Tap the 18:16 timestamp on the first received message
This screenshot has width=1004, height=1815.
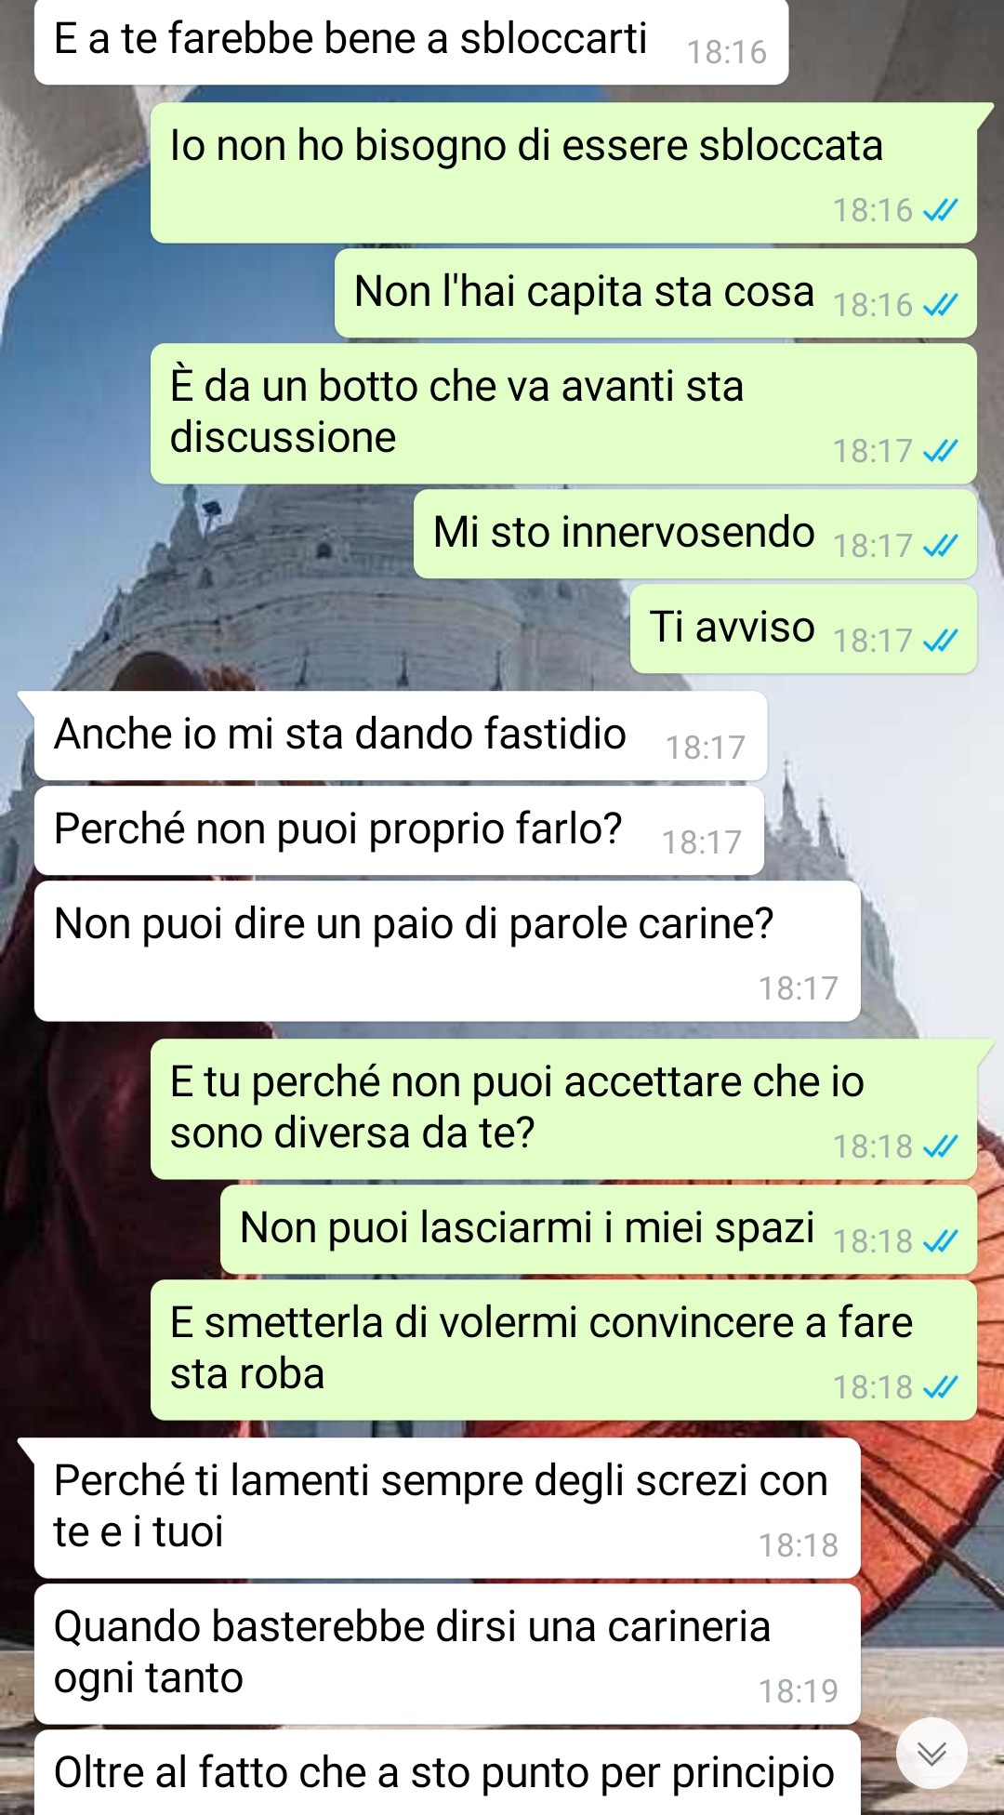[726, 52]
